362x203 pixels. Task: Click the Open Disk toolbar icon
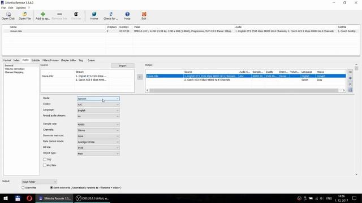[x=8, y=14]
